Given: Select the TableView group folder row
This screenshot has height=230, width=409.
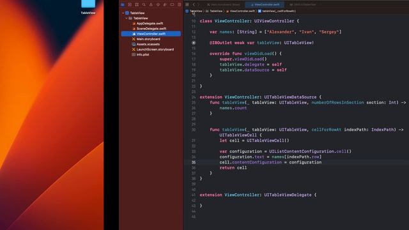Looking at the screenshot, I should pyautogui.click(x=151, y=19).
